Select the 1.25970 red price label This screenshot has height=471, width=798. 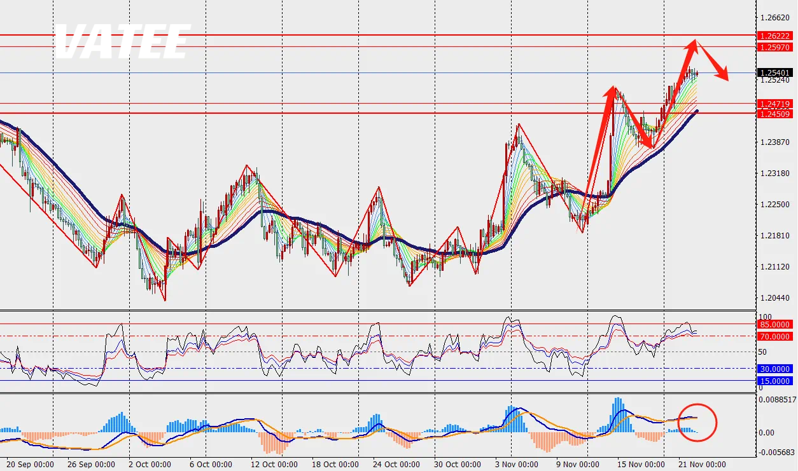pyautogui.click(x=776, y=47)
